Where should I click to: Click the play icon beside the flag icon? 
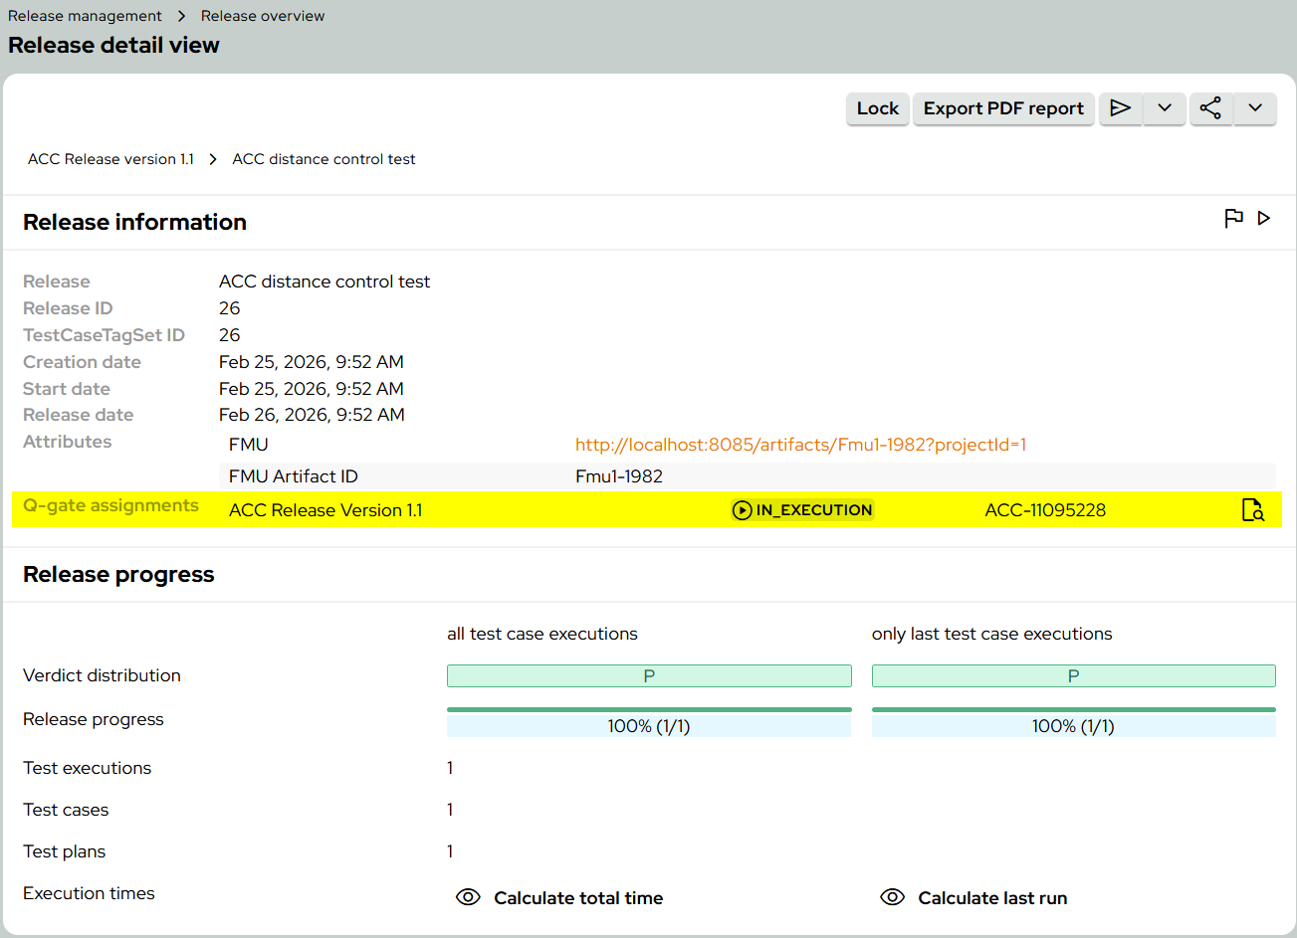tap(1264, 218)
